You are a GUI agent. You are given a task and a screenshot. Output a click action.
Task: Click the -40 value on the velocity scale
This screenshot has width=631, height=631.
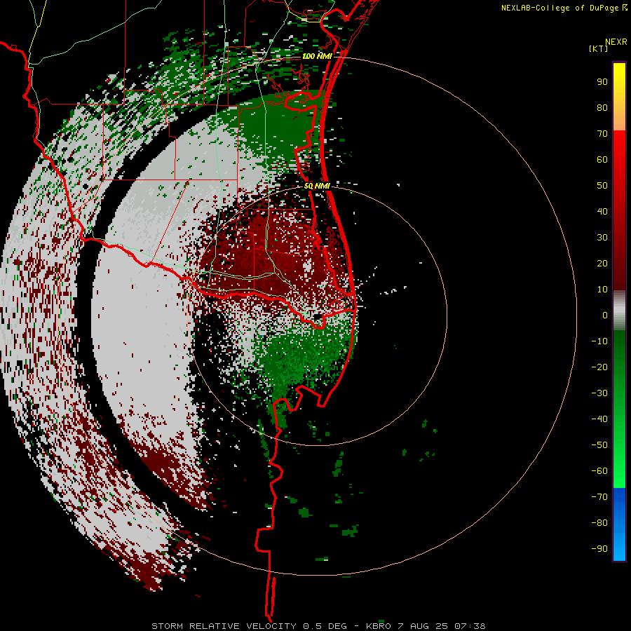click(599, 419)
